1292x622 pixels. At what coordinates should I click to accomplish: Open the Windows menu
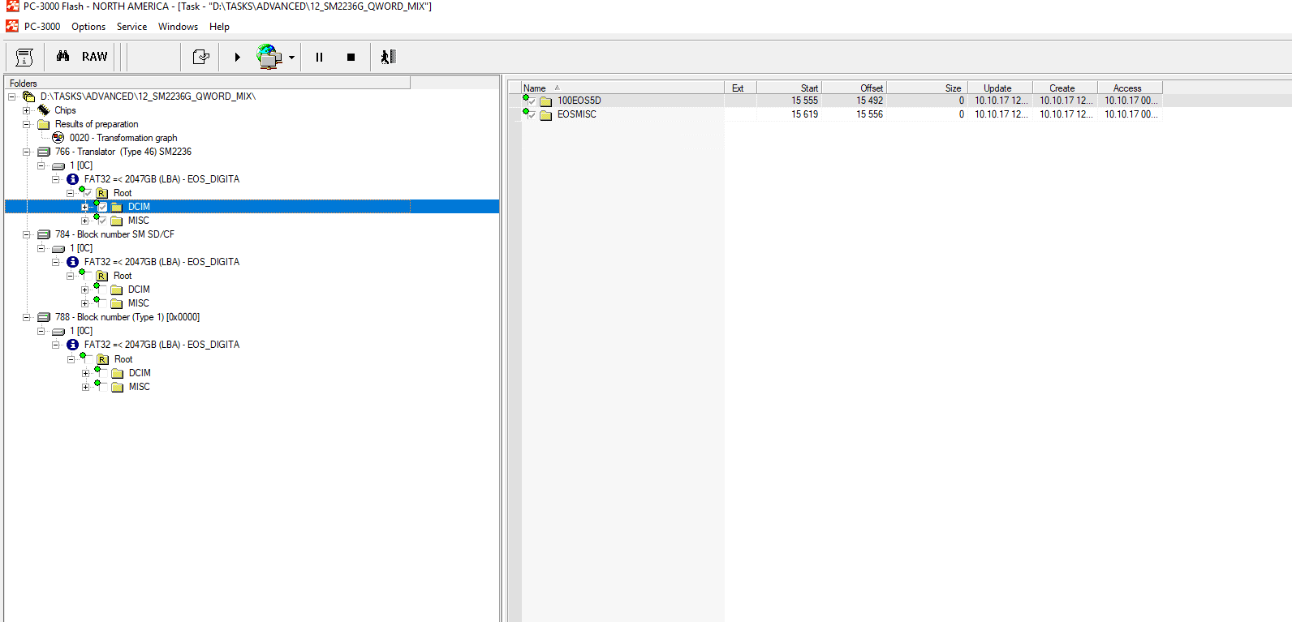point(178,27)
